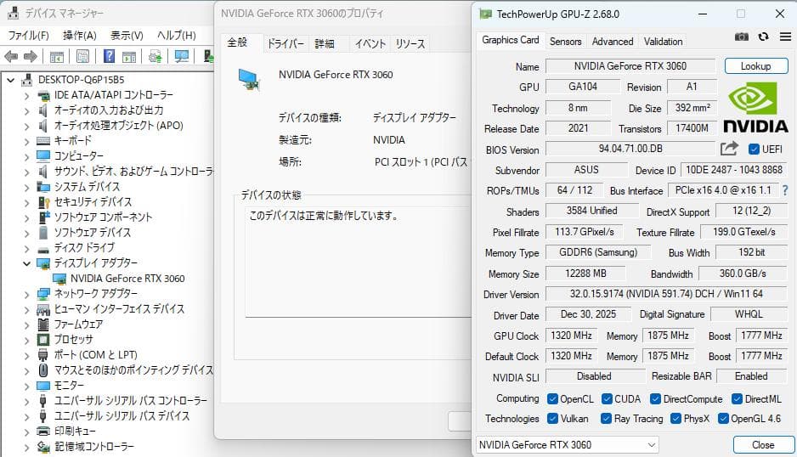
Task: Expand the システム デバイス node
Action: (27, 187)
